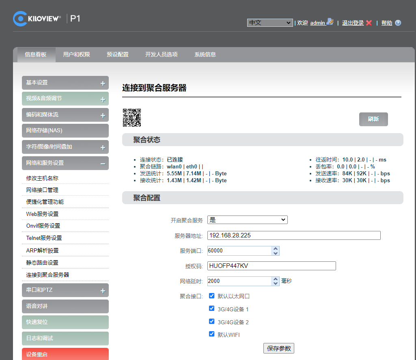This screenshot has width=416, height=360.
Task: Open the 系统信息 tab
Action: [205, 55]
